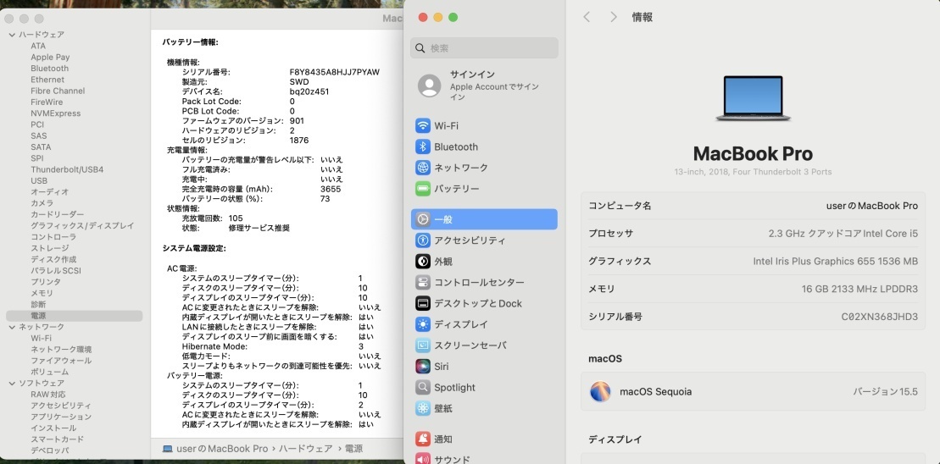
Task: Click the serial number C02XN368JHD3
Action: coord(880,317)
